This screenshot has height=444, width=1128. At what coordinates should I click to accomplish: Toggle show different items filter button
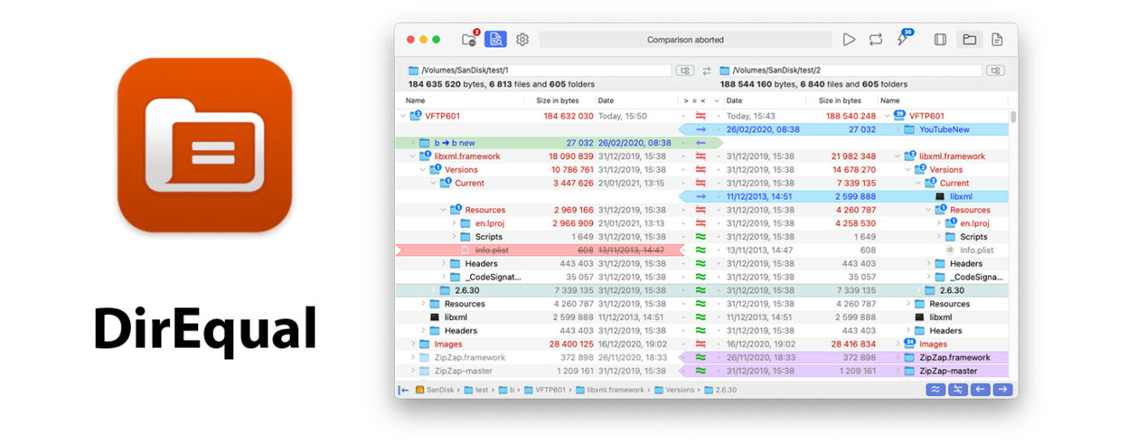(x=959, y=389)
